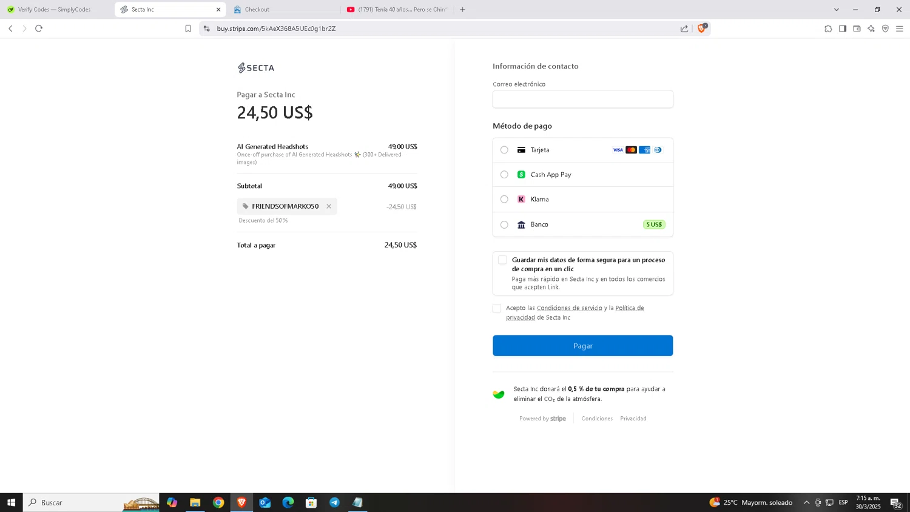Close the Secta Inc tab
910x512 pixels.
[218, 10]
